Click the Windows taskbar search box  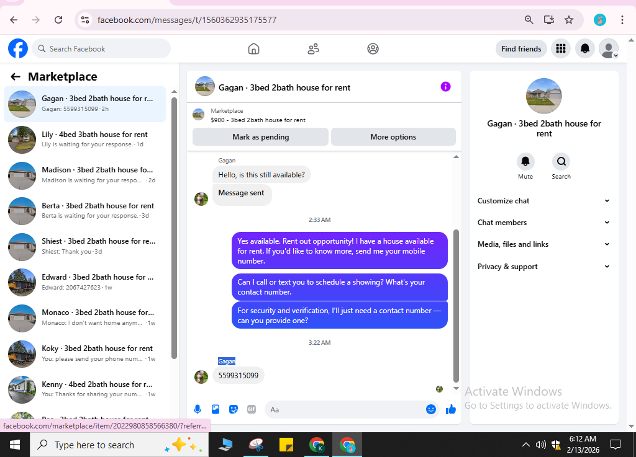click(x=119, y=445)
